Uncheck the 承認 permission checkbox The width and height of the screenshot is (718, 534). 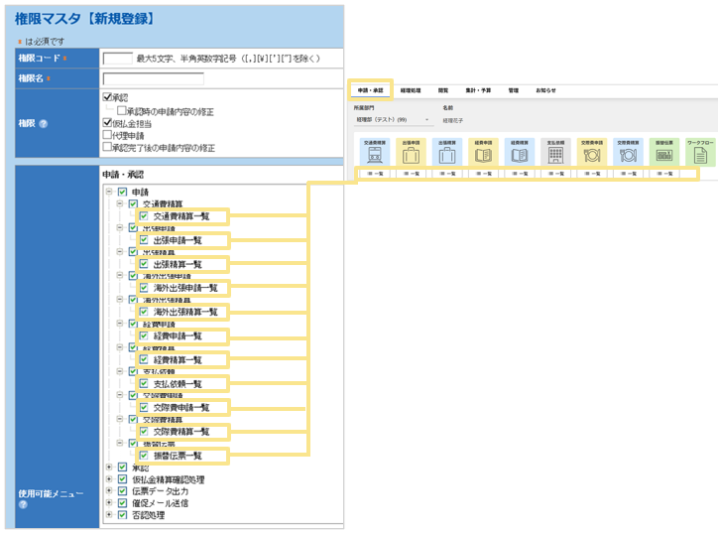(107, 98)
